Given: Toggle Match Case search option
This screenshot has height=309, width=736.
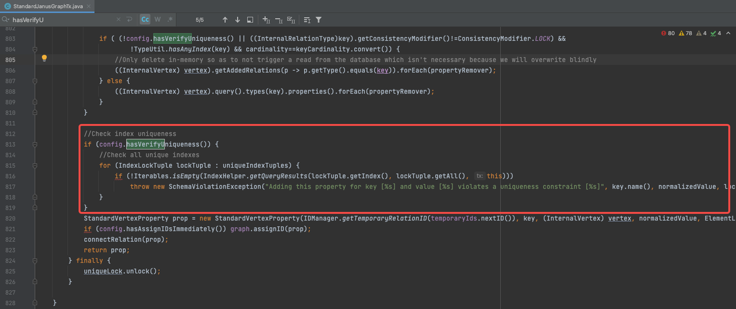Looking at the screenshot, I should 145,20.
